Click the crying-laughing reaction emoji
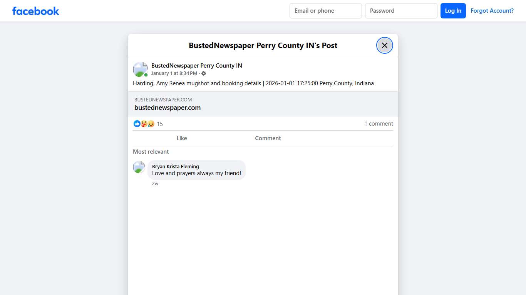Viewport: 526px width, 295px height. point(144,124)
